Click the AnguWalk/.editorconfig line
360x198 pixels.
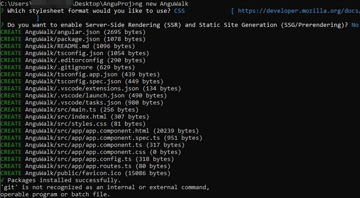pos(73,60)
